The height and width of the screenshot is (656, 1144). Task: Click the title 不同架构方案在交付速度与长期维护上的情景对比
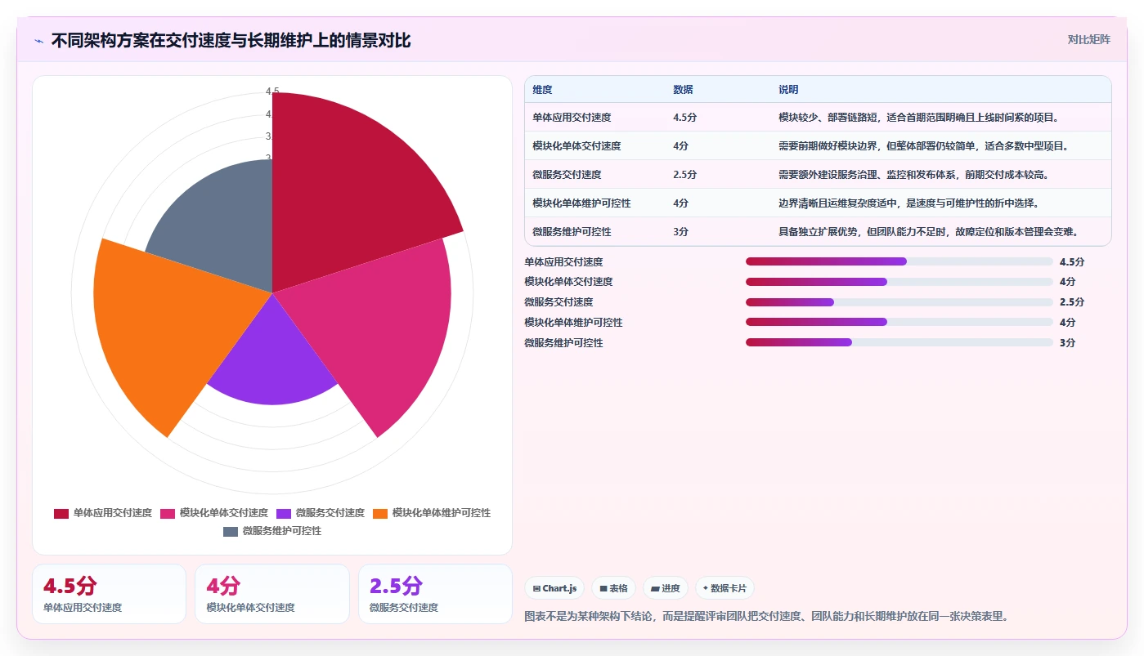(x=231, y=40)
